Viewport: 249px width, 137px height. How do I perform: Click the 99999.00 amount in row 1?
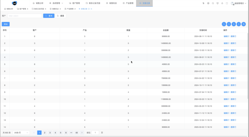click(166, 36)
